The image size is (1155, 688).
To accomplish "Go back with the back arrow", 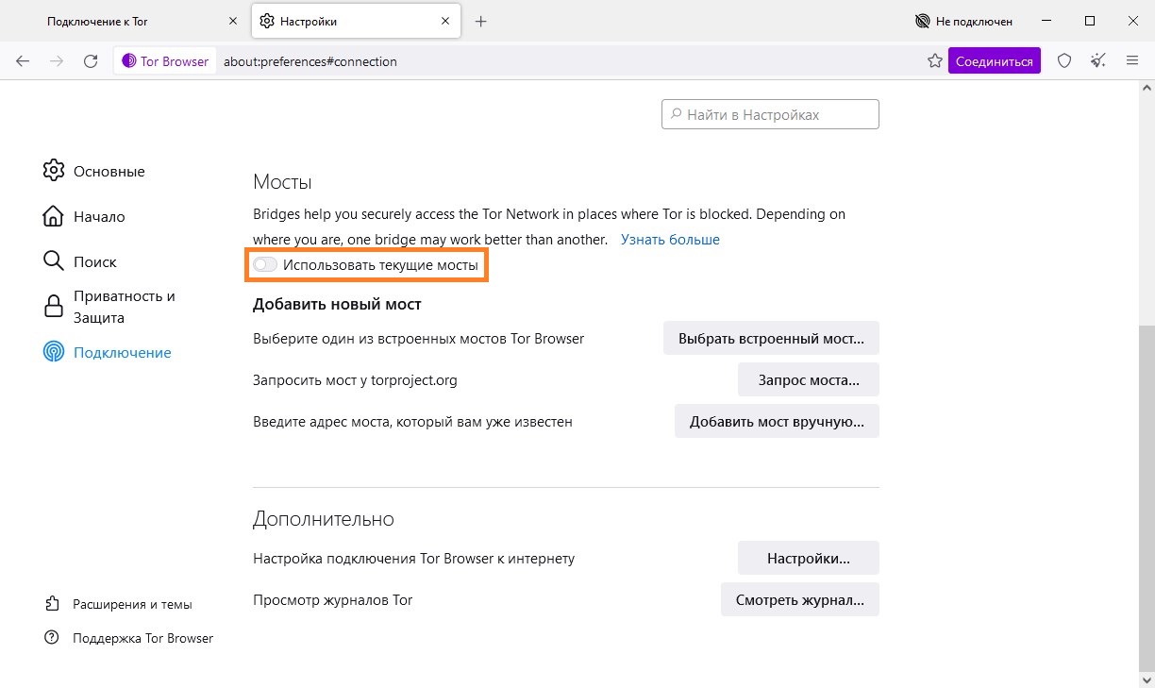I will [23, 61].
